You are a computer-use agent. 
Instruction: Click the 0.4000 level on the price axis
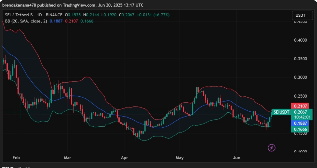tap(300, 40)
